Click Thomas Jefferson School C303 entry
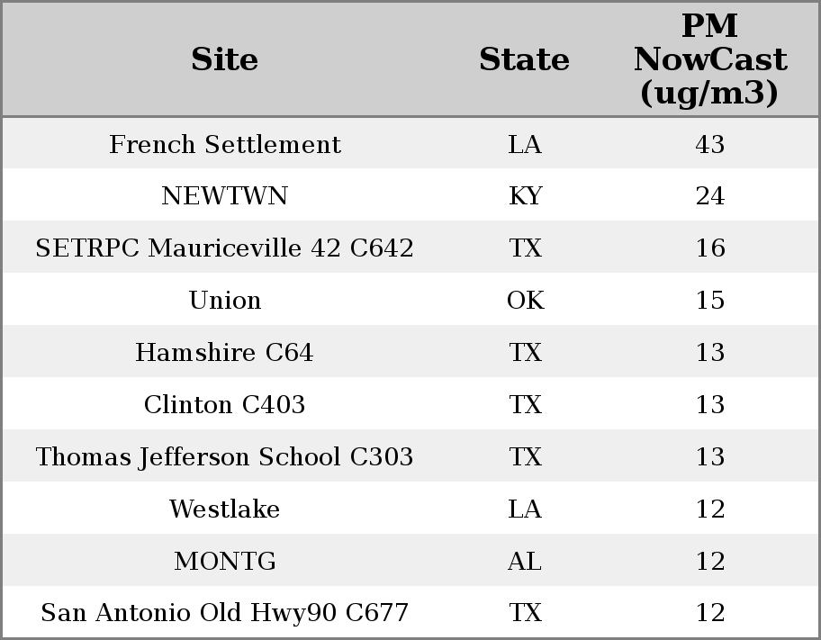This screenshot has width=821, height=640. point(225,456)
